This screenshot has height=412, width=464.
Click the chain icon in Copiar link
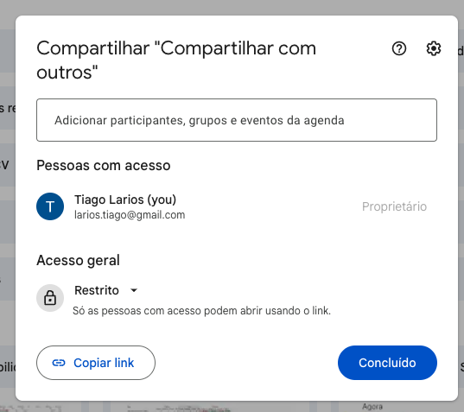tap(59, 363)
